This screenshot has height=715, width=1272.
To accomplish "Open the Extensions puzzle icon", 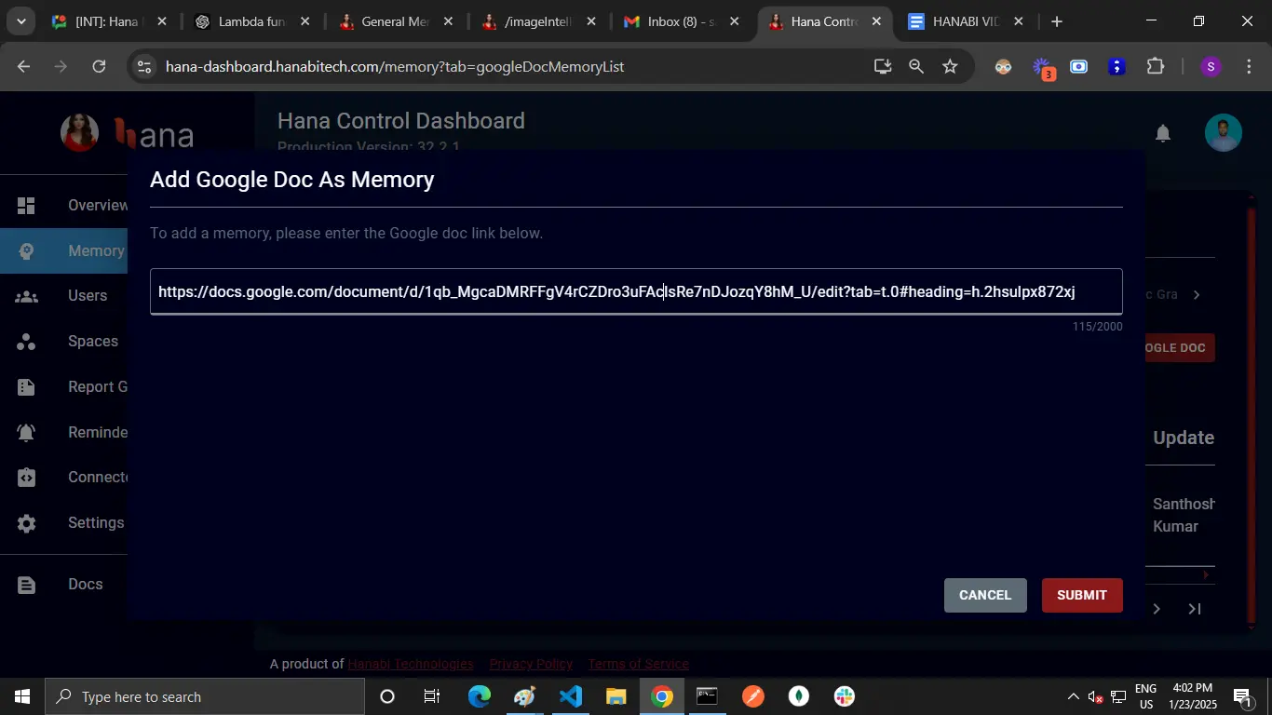I will 1156,66.
